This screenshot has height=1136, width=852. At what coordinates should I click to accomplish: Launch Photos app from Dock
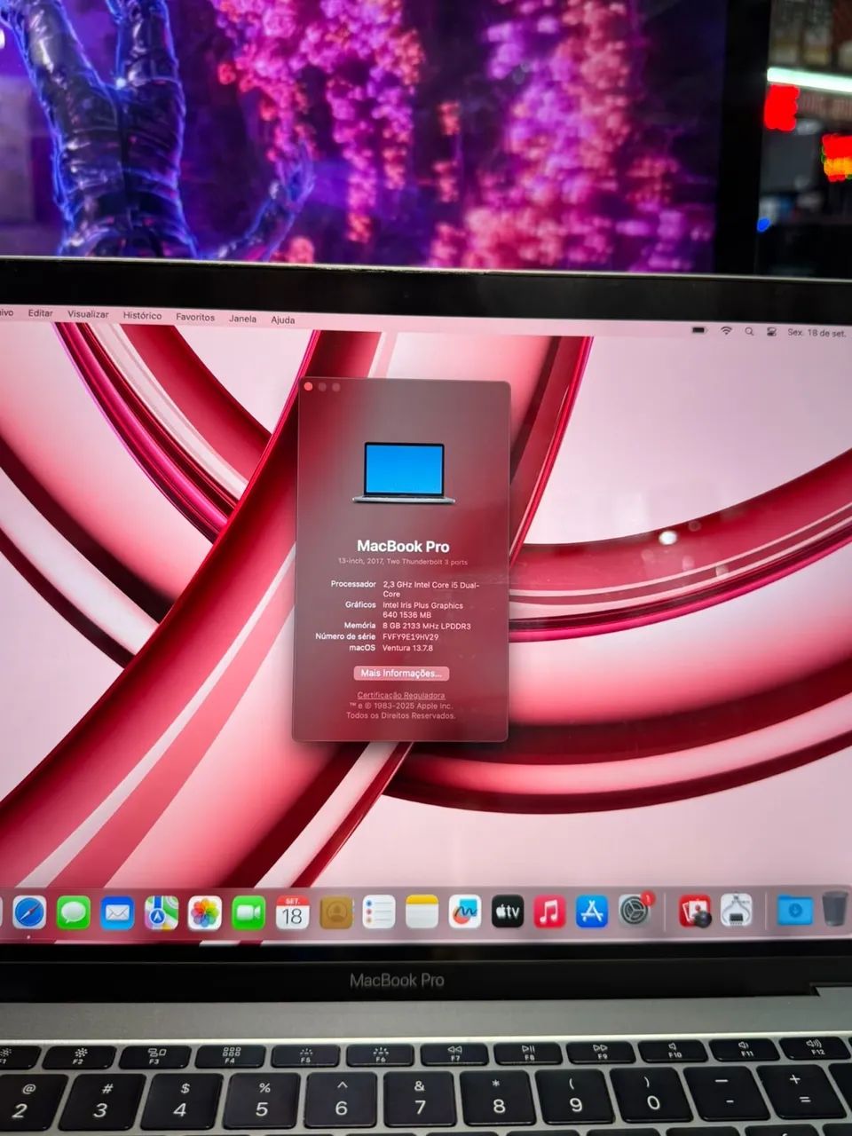coord(205,912)
